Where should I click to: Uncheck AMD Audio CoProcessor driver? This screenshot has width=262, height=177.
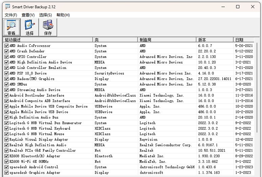[x=6, y=46]
